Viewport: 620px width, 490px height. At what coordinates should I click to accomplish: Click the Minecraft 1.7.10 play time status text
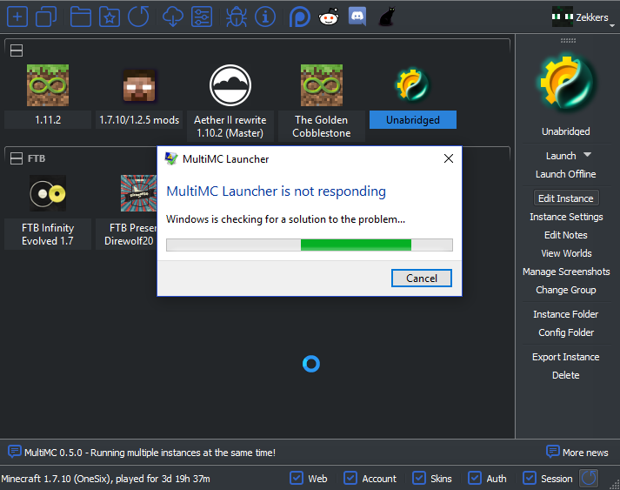pos(105,479)
